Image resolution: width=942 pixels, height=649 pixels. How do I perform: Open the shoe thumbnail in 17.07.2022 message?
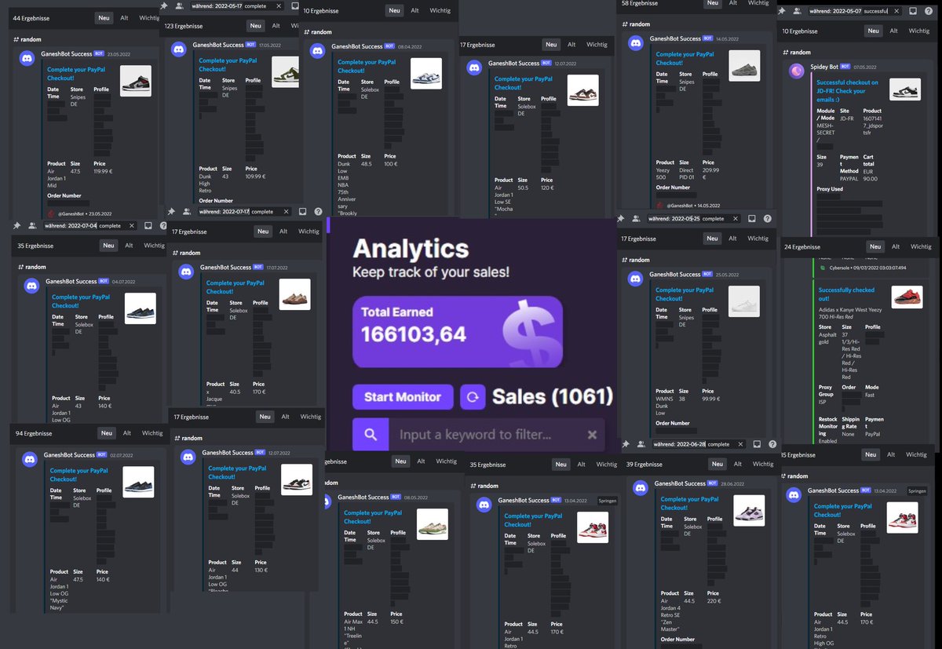pos(295,294)
